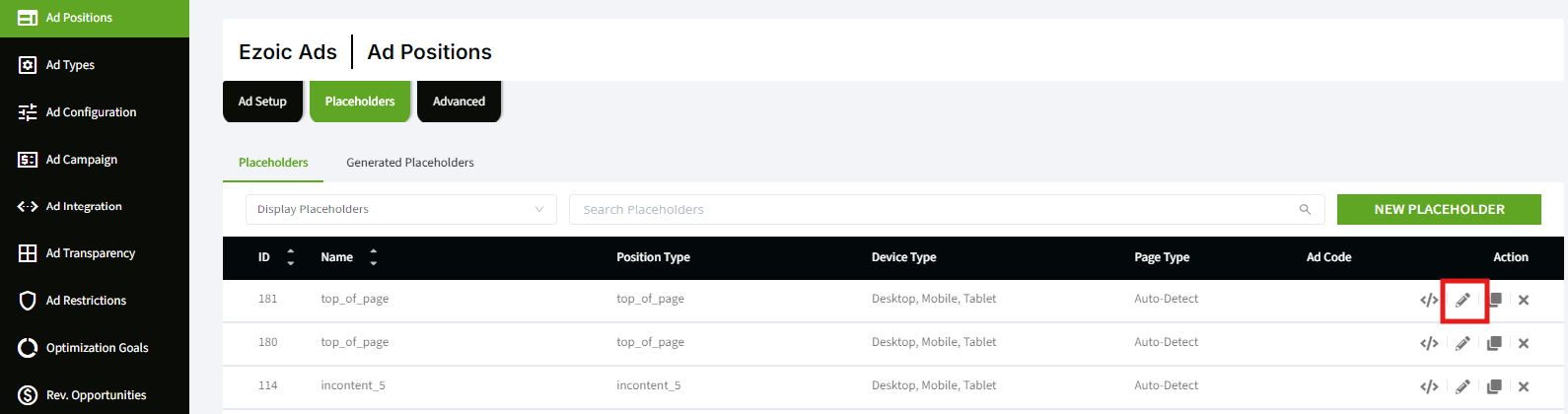Switch to the Generated Placeholders tab
1568x414 pixels.
(409, 163)
